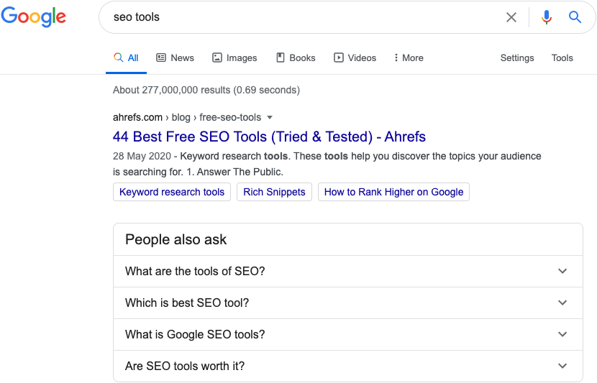Open the Rich Snippets sitelink

[x=274, y=192]
